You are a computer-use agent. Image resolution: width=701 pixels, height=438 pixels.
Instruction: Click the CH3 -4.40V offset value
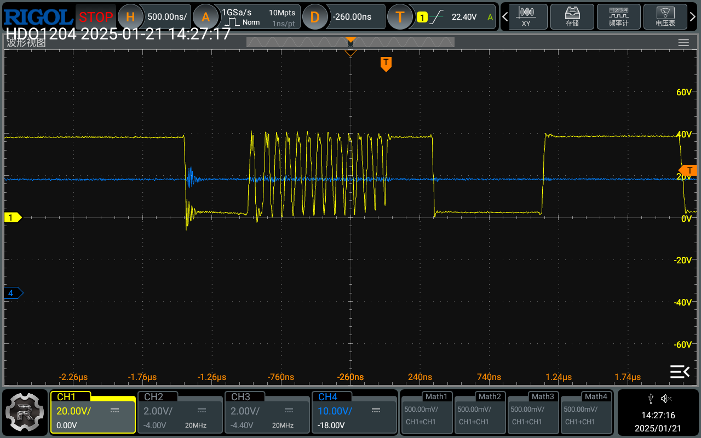pyautogui.click(x=242, y=425)
